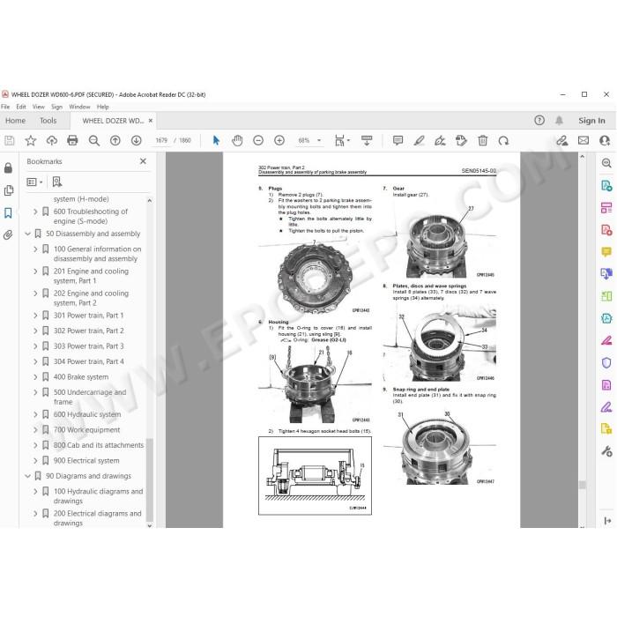The height and width of the screenshot is (617, 617).
Task: Click the Sign In button
Action: (591, 121)
